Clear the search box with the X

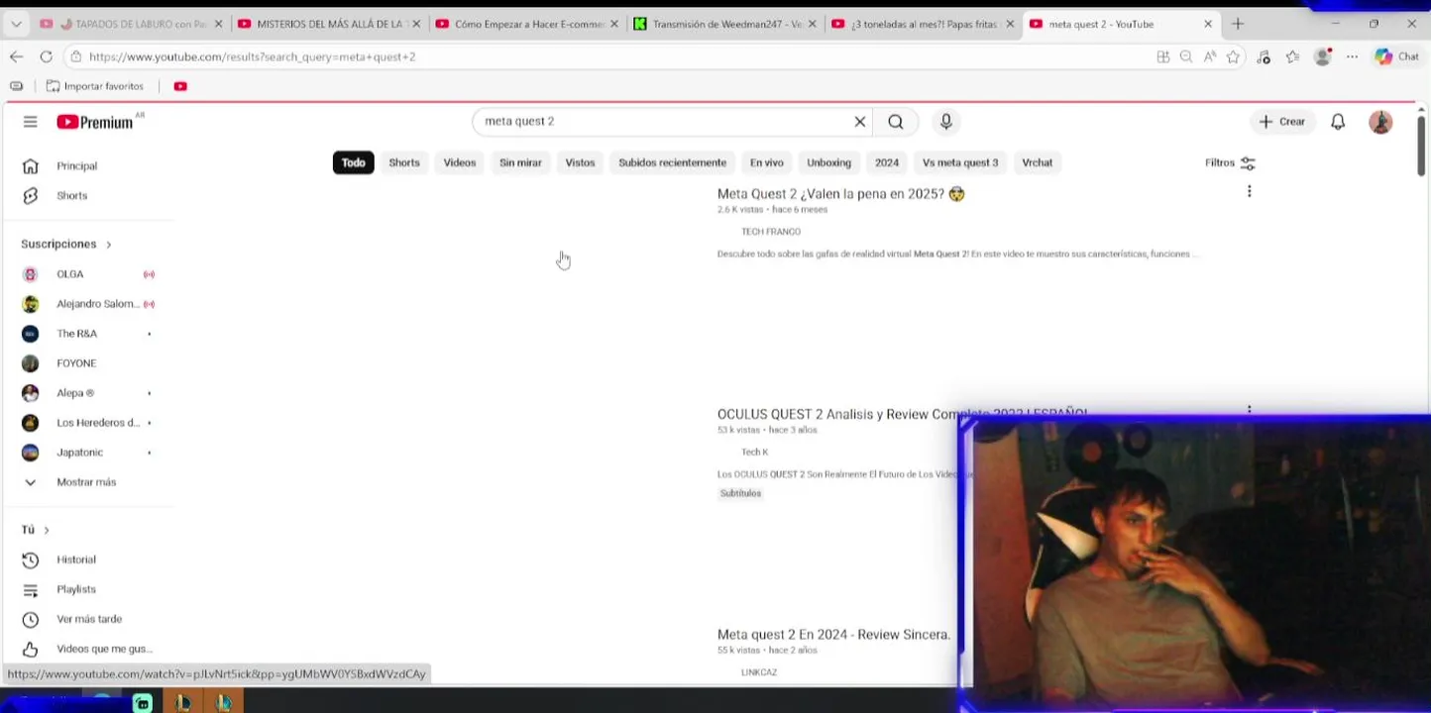click(860, 122)
